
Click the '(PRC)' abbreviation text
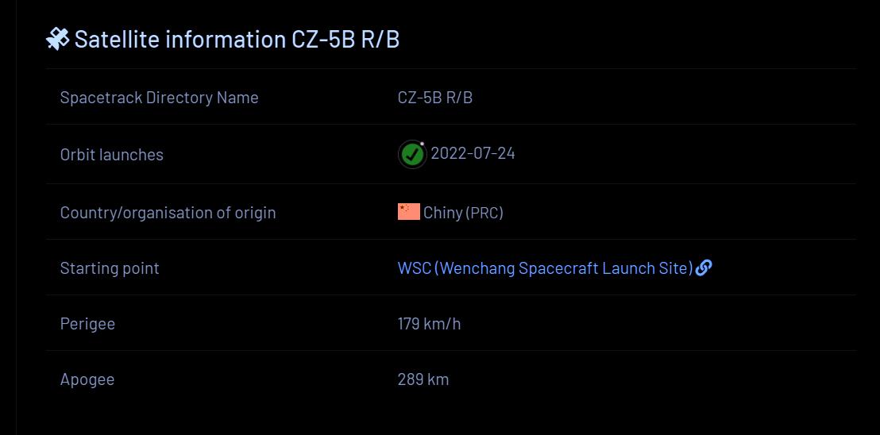[x=484, y=213]
